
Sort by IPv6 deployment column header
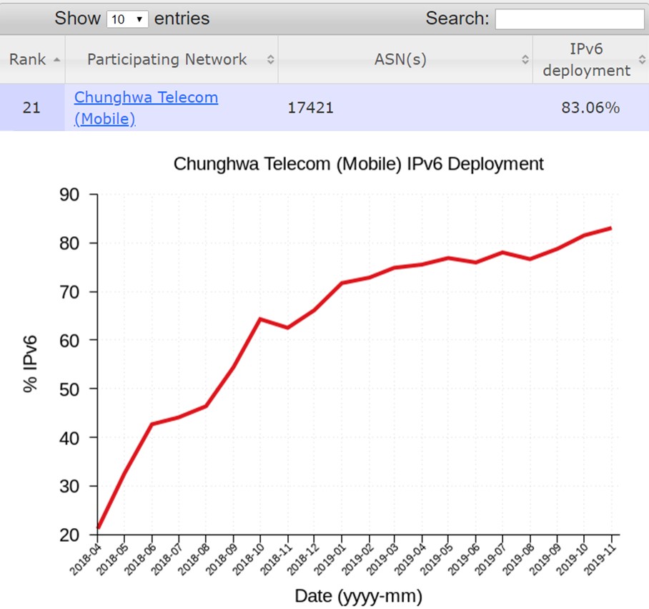pyautogui.click(x=590, y=59)
